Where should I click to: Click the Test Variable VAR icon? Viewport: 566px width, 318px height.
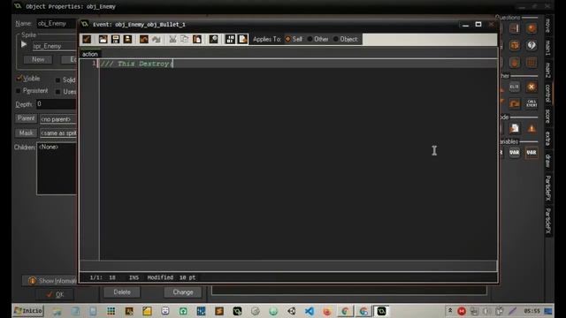pyautogui.click(x=515, y=153)
